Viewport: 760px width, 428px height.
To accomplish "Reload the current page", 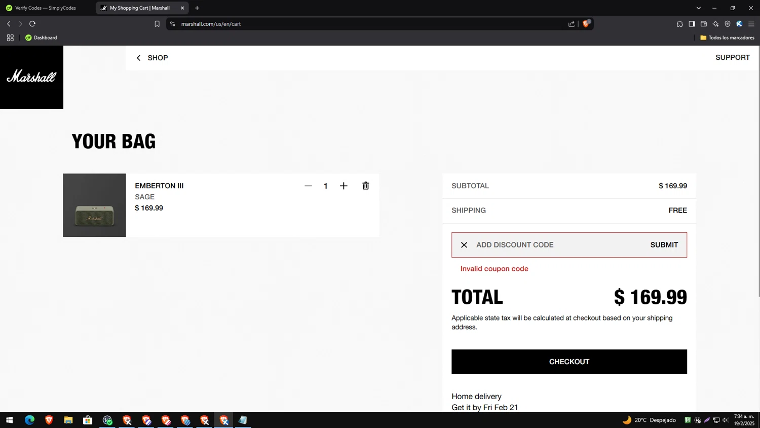I will tap(32, 24).
